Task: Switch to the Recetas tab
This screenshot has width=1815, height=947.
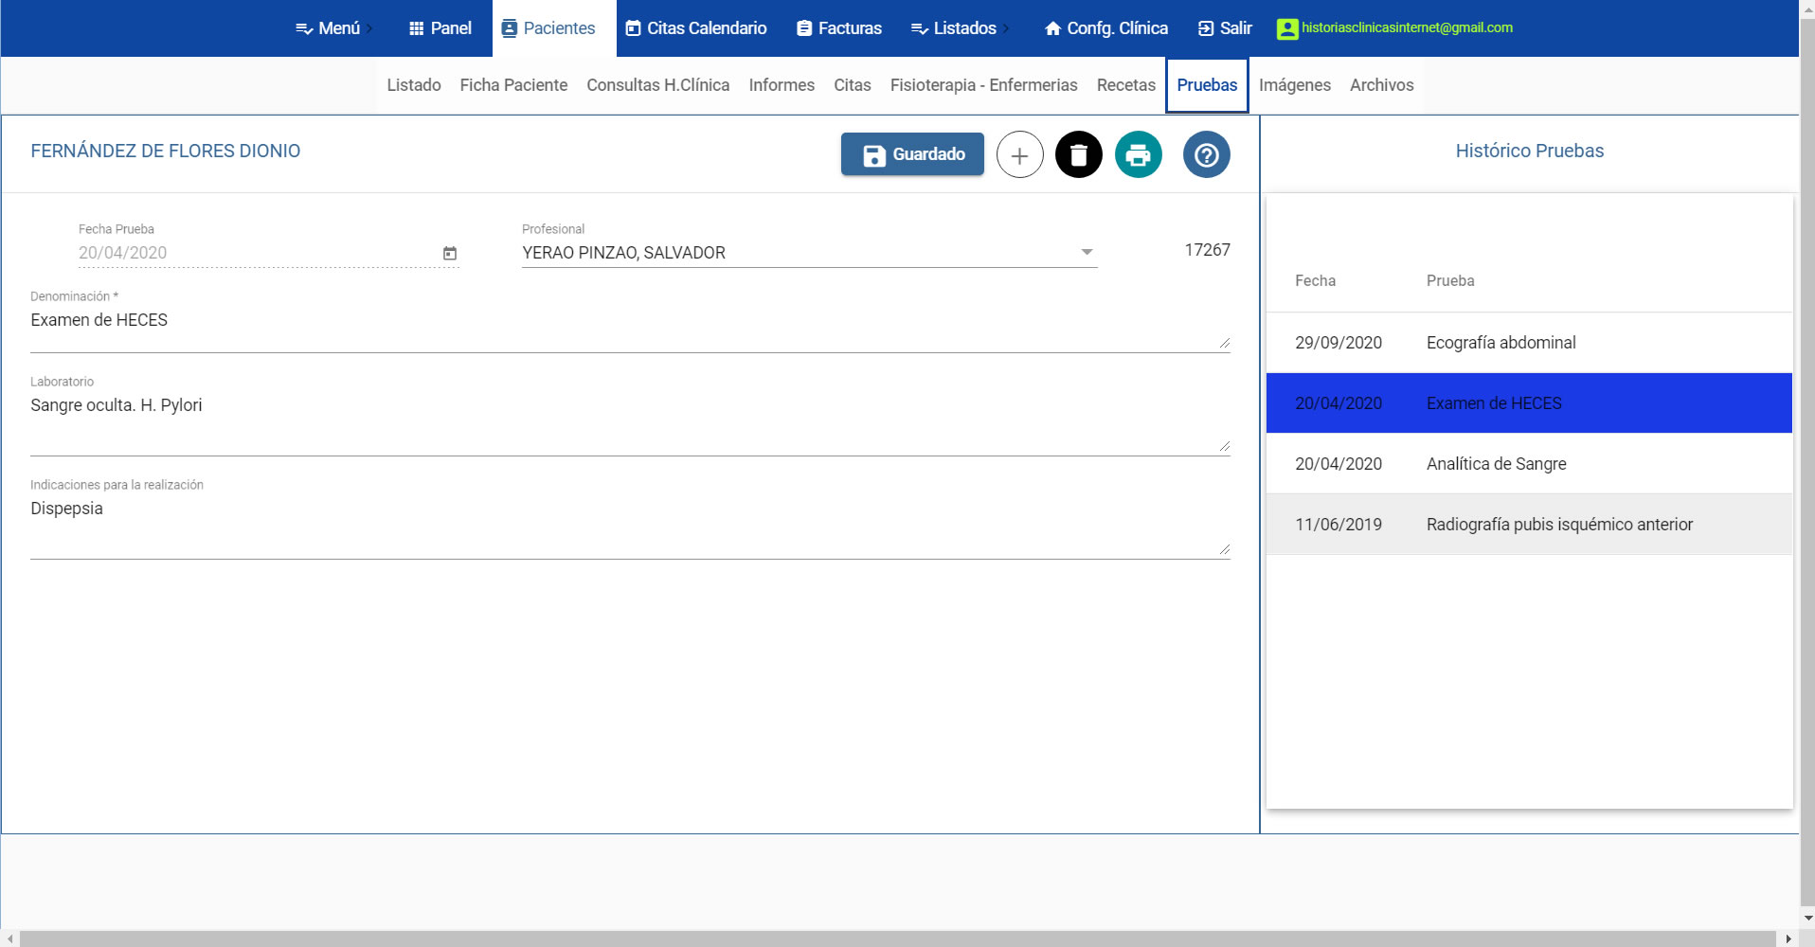Action: (x=1125, y=85)
